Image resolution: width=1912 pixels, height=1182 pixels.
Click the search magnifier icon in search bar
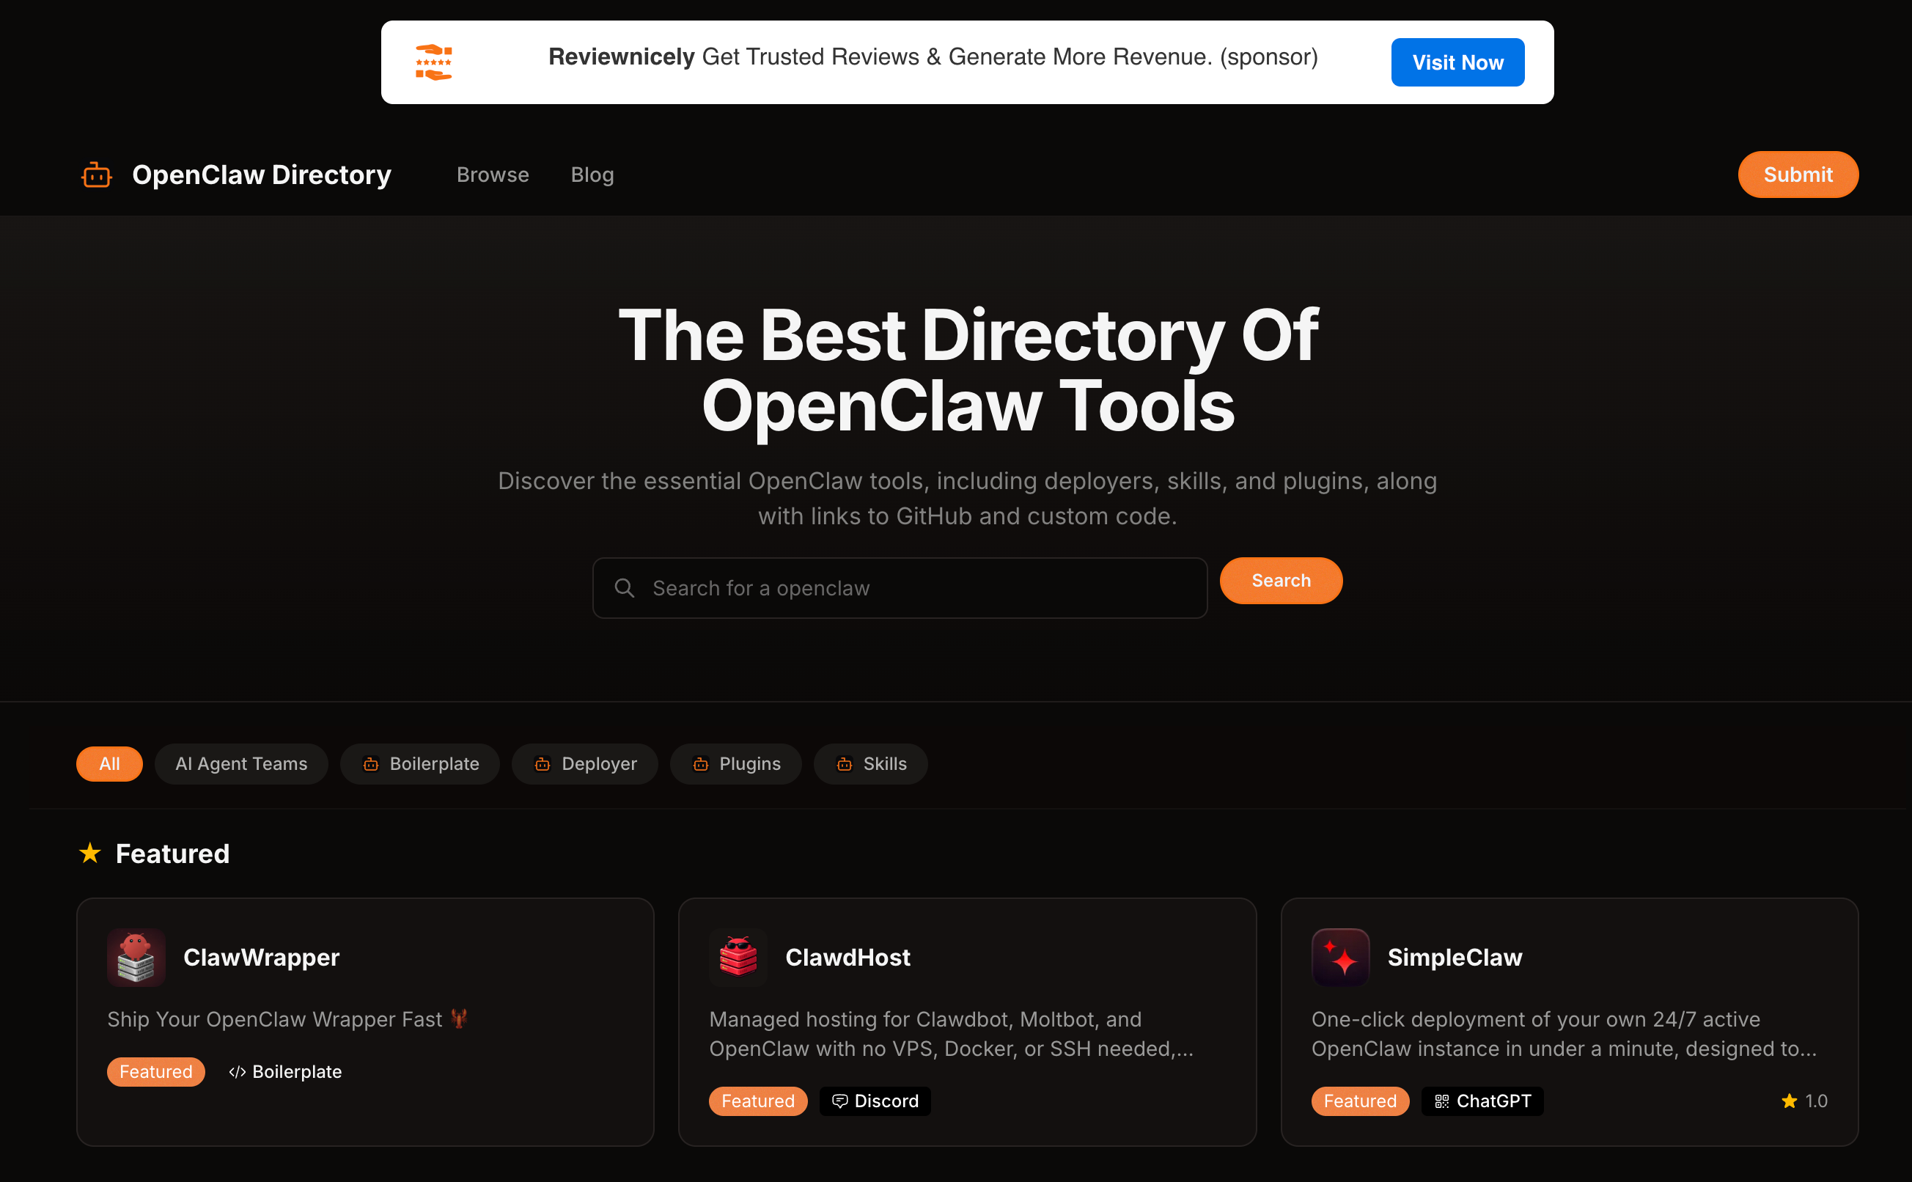coord(625,587)
